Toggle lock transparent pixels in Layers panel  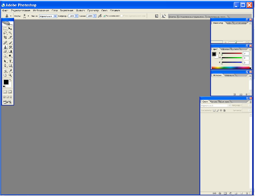[x=214, y=110]
